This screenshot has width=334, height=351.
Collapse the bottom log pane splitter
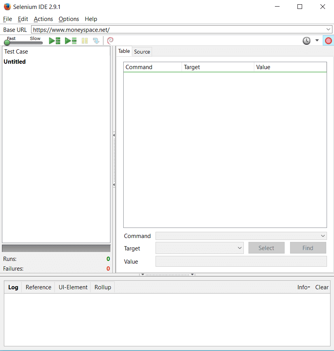click(x=167, y=275)
